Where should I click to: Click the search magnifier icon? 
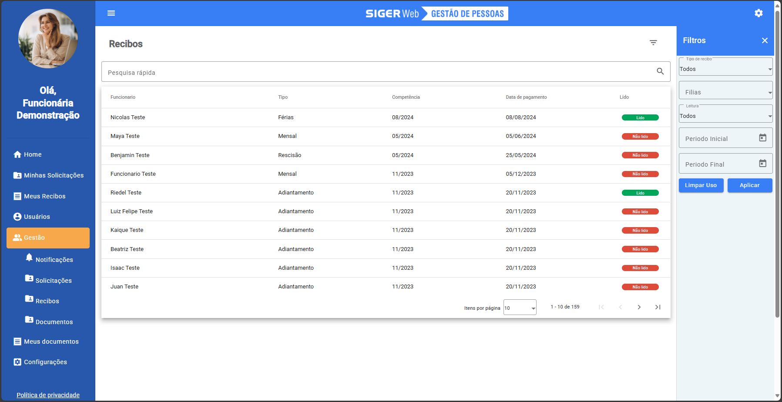coord(660,71)
